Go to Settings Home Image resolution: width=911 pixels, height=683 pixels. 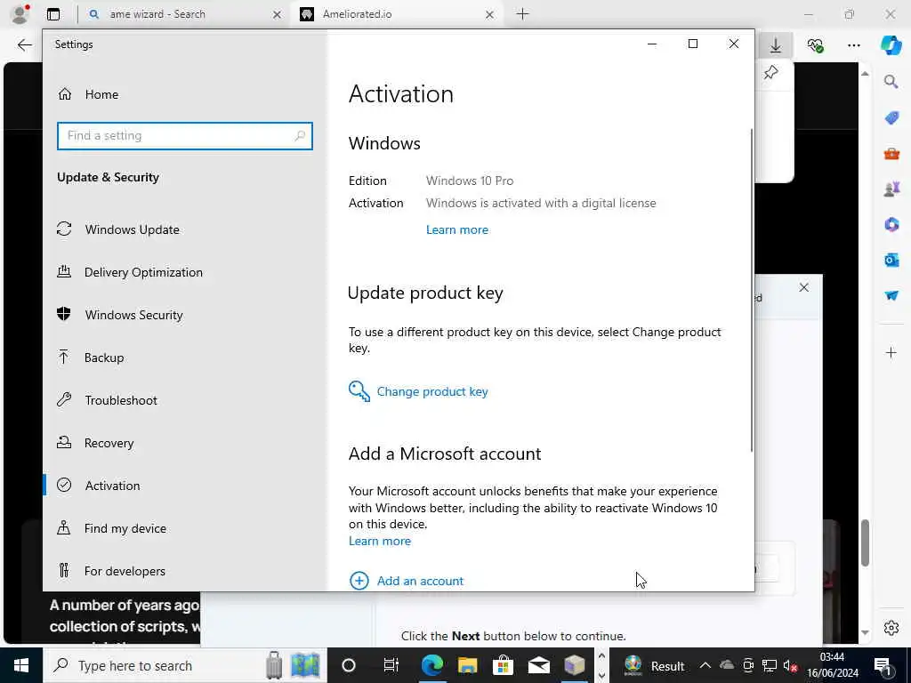tap(88, 94)
